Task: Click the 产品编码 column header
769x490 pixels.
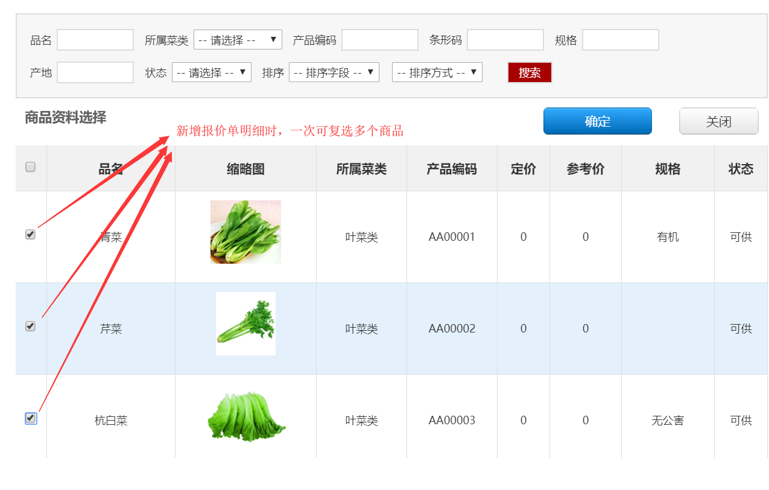Action: 452,169
